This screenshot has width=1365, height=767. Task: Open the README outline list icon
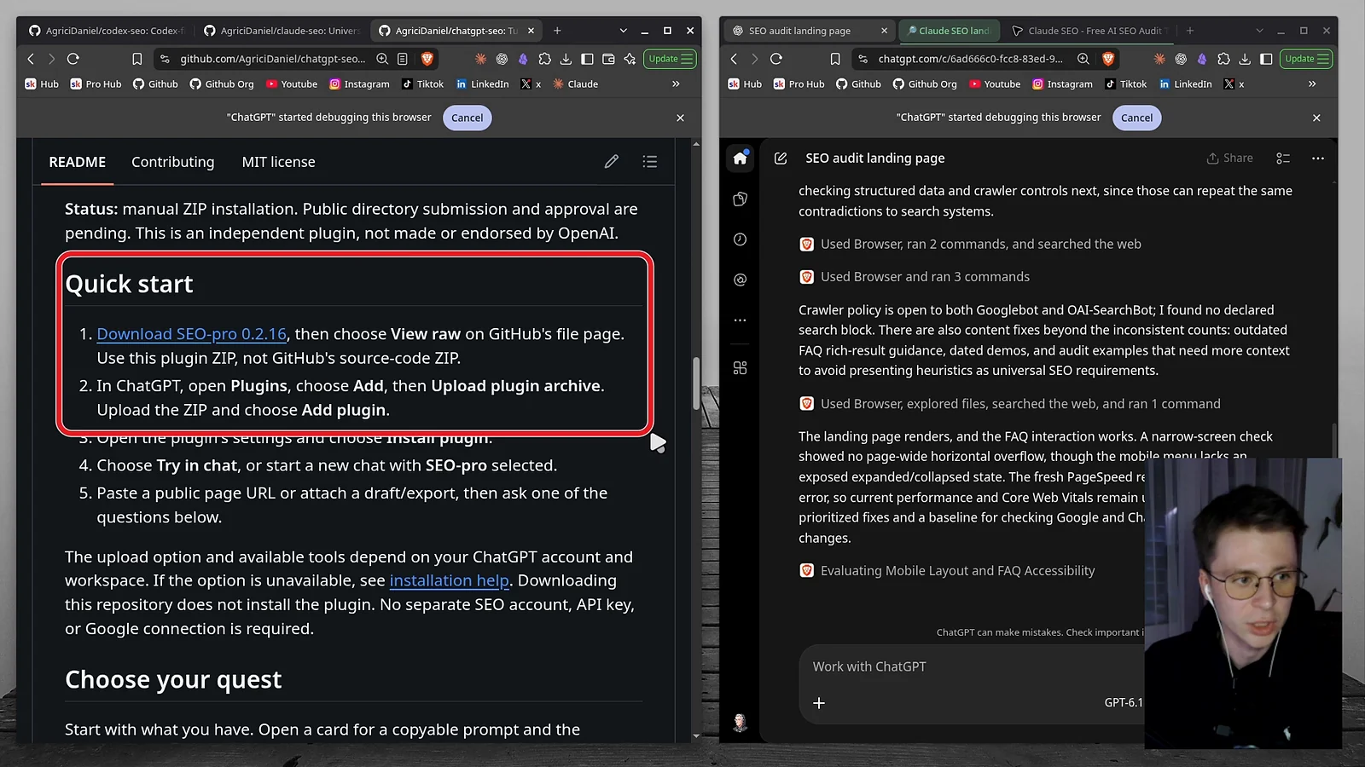[x=650, y=162]
